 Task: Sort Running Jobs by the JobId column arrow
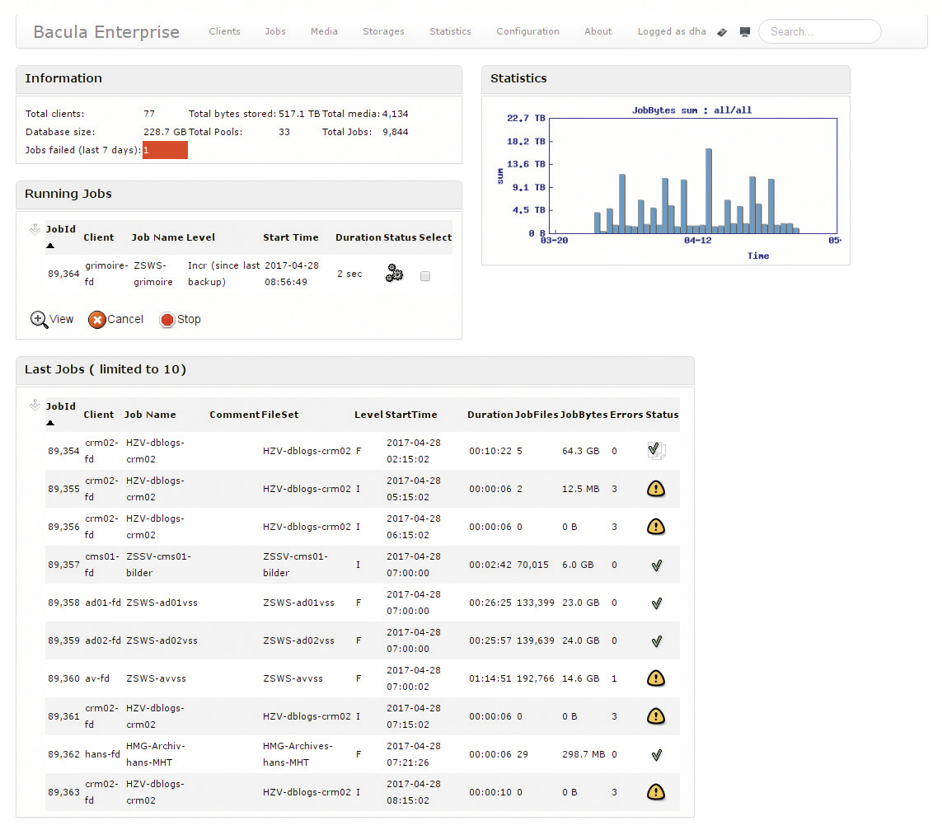(50, 246)
